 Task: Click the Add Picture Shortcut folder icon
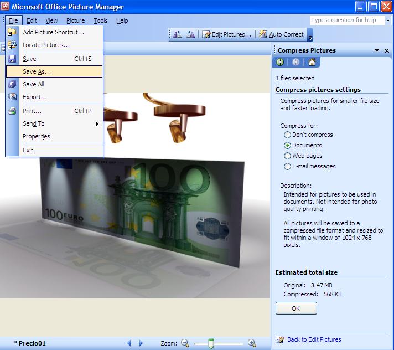tap(12, 32)
